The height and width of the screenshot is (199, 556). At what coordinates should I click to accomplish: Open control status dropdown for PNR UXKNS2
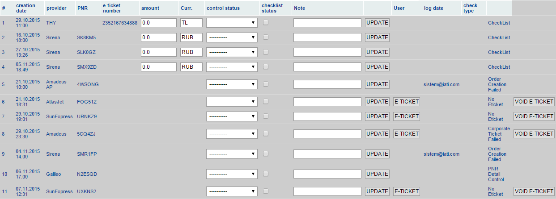coord(232,191)
